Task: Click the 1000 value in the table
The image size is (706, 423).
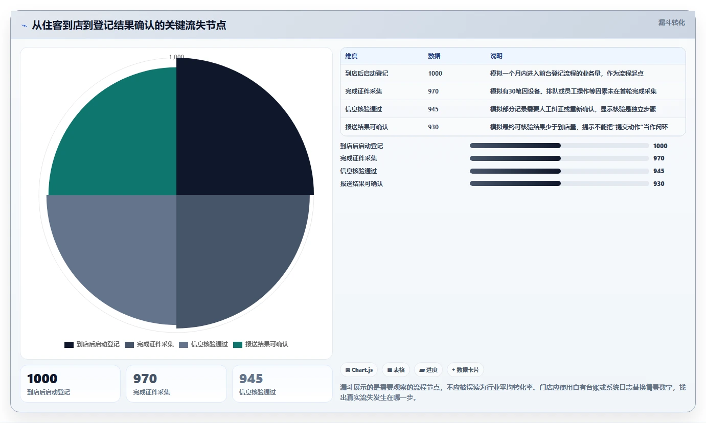Action: click(435, 74)
